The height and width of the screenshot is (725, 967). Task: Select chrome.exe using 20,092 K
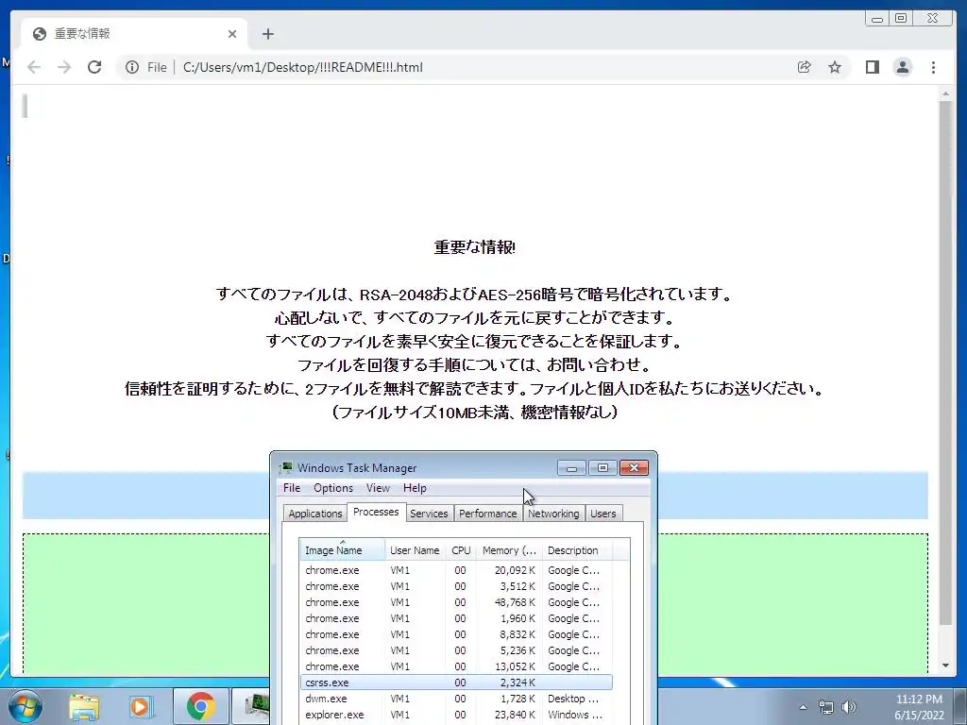(x=456, y=570)
